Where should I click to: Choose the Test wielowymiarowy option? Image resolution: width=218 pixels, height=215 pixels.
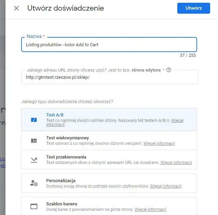point(109,140)
